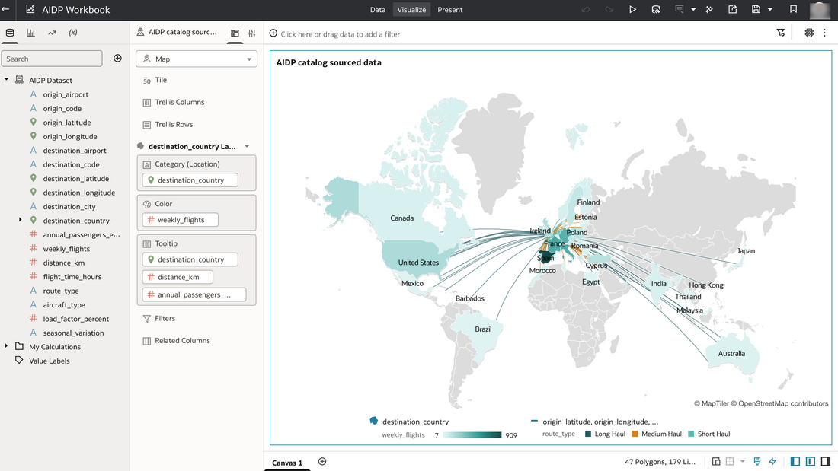Open the Analytics pane trend icon
The width and height of the screenshot is (838, 471).
[52, 33]
